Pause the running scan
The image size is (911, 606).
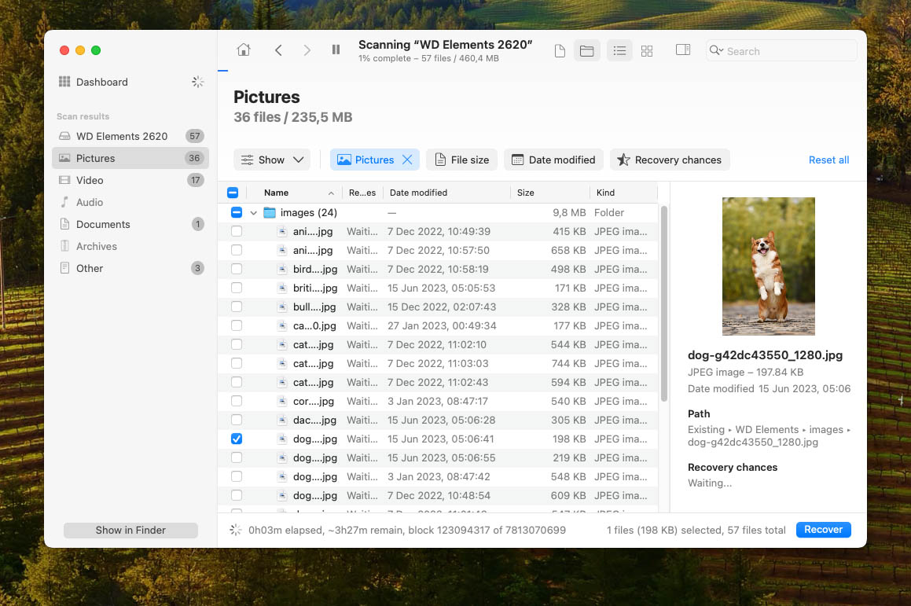point(336,50)
